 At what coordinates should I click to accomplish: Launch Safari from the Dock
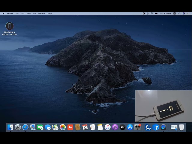point(25,127)
